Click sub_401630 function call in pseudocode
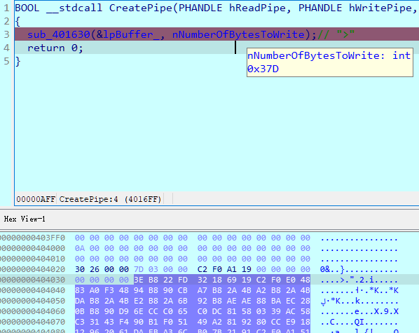 [x=59, y=34]
